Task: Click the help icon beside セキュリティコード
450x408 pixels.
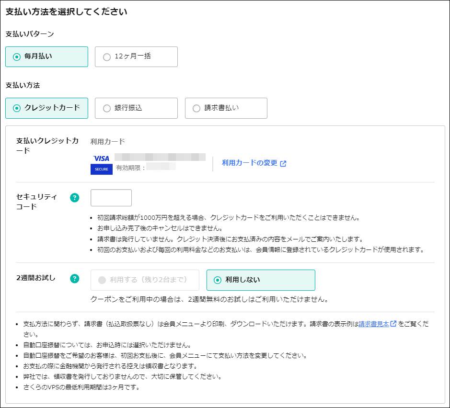Action: click(74, 198)
